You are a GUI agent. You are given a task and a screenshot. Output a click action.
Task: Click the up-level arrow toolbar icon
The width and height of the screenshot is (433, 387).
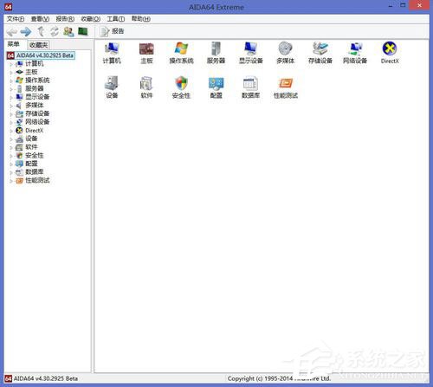[41, 31]
